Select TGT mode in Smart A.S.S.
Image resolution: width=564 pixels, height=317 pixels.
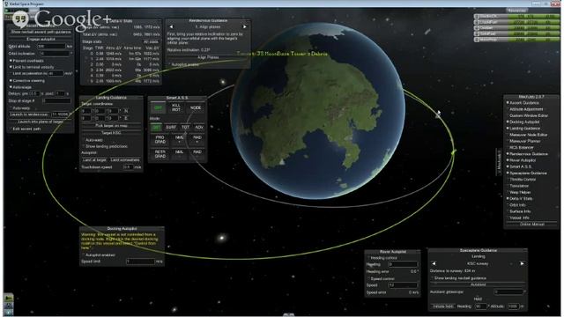tap(185, 127)
